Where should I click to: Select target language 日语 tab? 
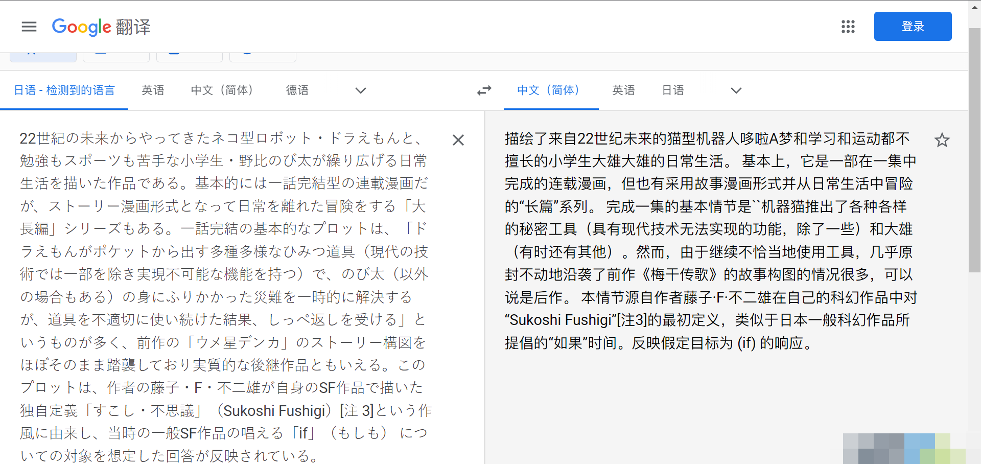(x=673, y=90)
